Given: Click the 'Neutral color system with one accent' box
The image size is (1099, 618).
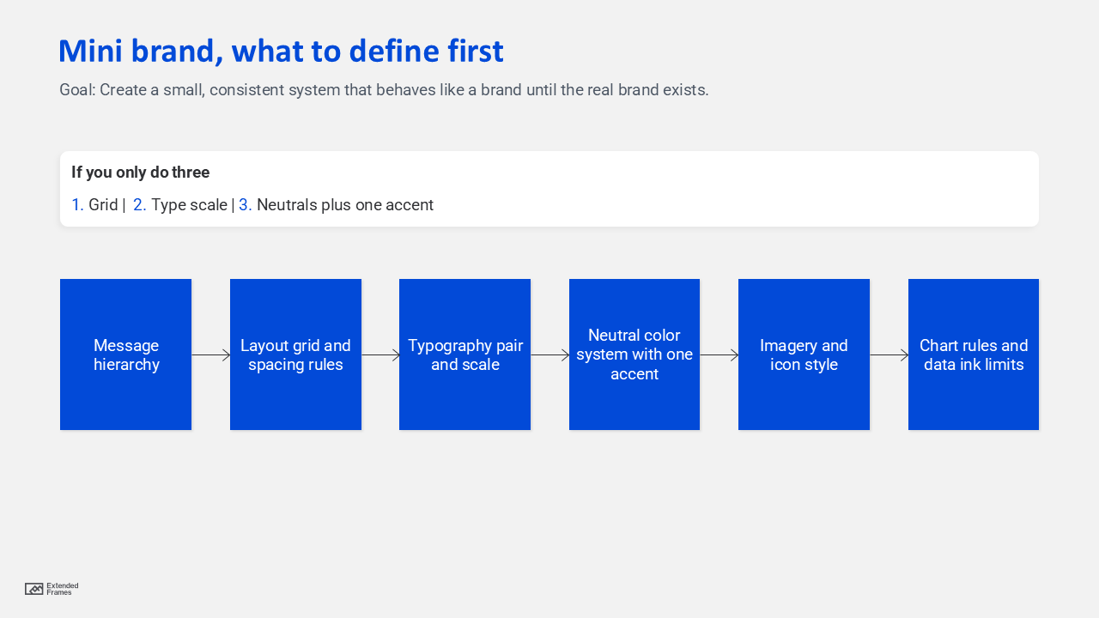Looking at the screenshot, I should click(x=635, y=354).
